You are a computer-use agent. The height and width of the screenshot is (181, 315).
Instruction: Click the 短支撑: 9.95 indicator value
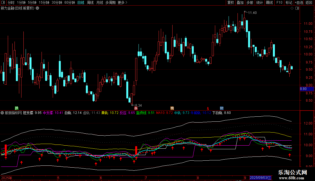pos(32,113)
